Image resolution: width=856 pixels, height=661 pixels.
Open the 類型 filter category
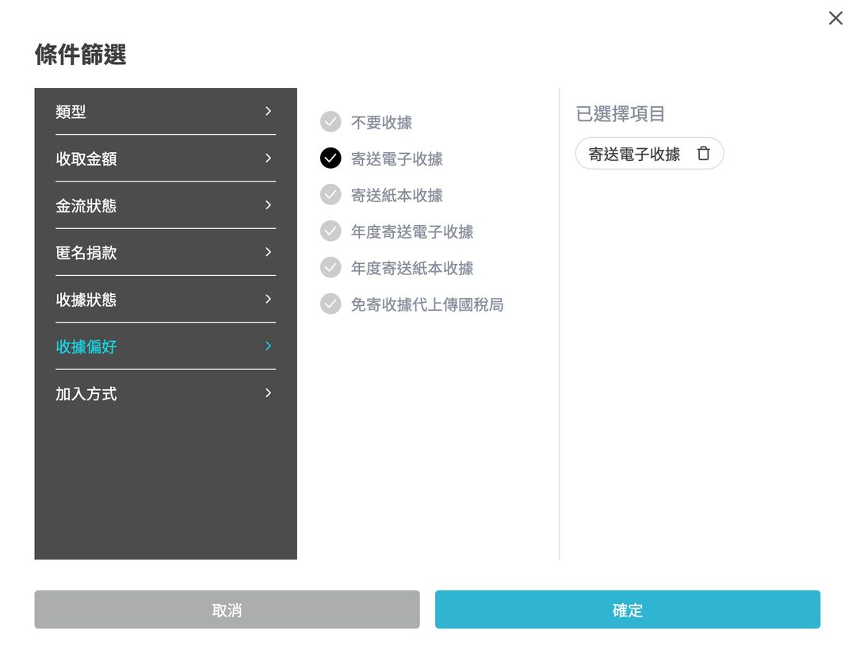point(166,111)
